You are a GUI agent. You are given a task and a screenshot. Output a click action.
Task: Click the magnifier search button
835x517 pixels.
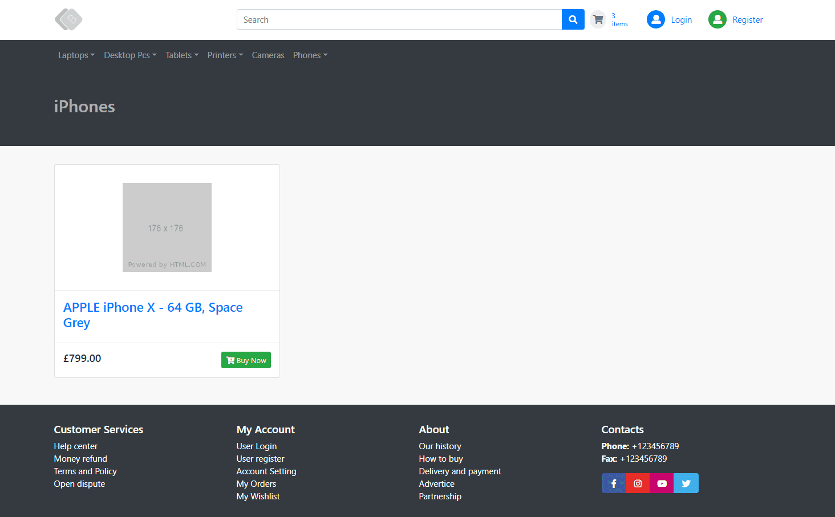(x=573, y=19)
